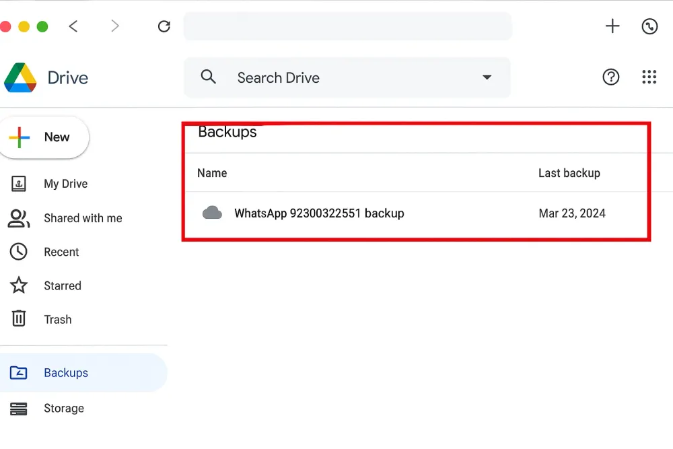Click the Trash bin icon
This screenshot has width=673, height=449.
point(18,318)
